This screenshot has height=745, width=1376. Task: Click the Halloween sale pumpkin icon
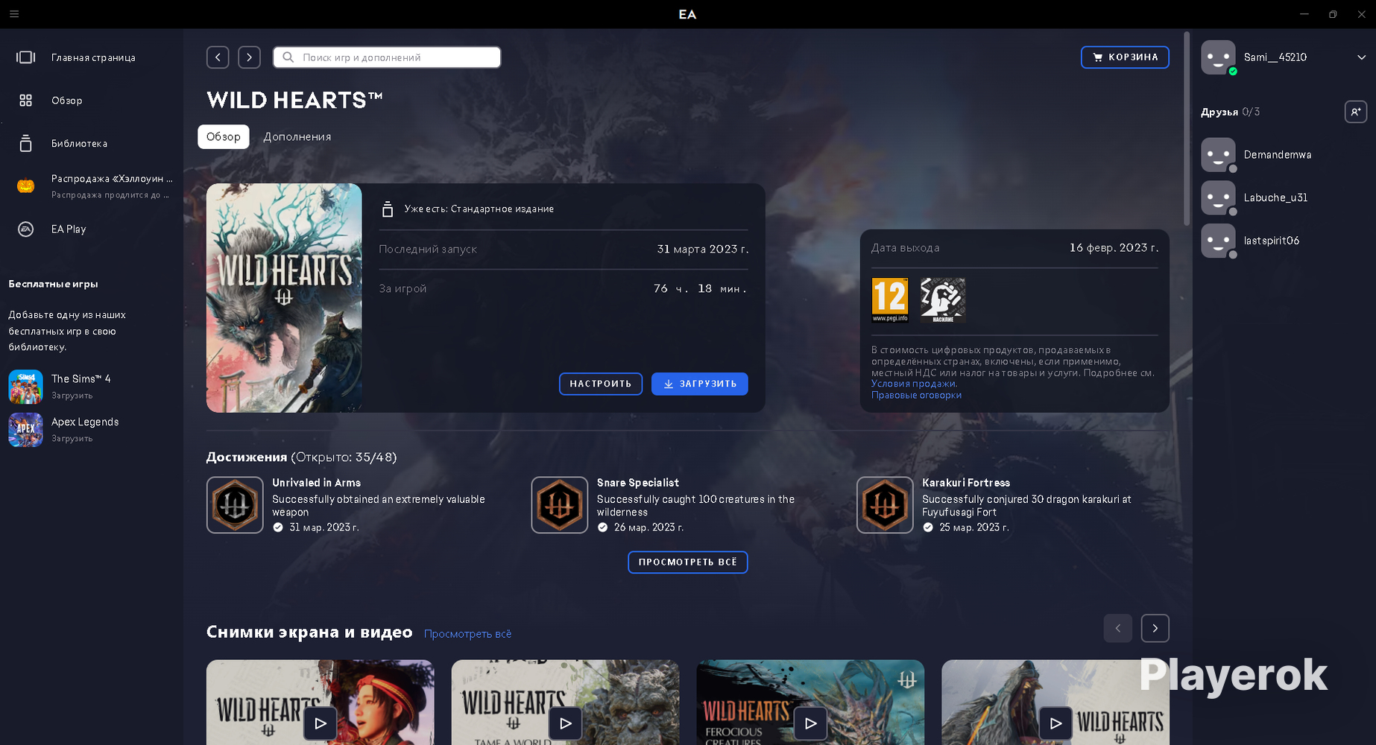click(26, 186)
